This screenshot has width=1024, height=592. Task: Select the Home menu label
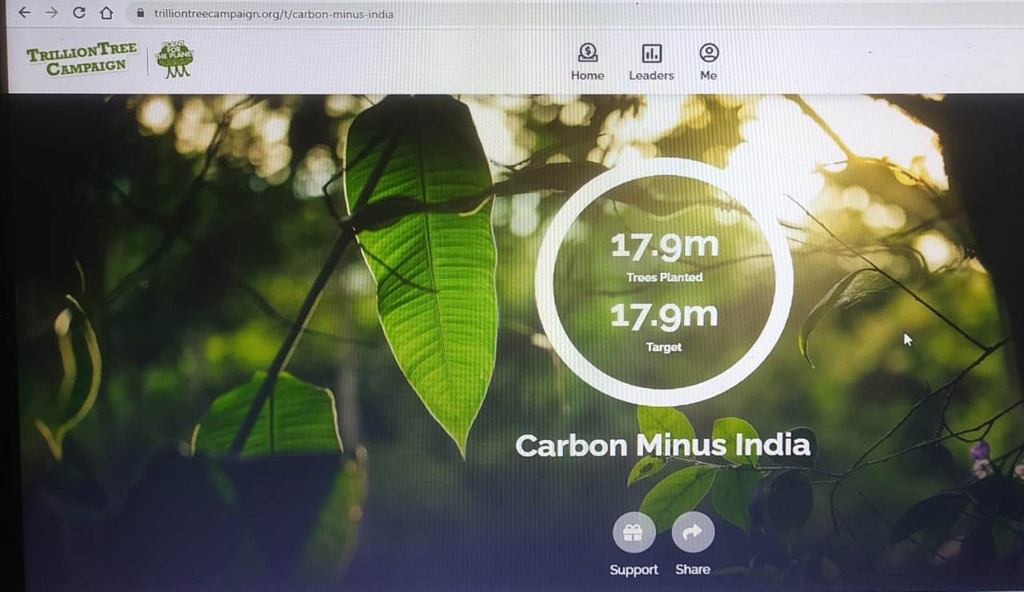(x=587, y=75)
